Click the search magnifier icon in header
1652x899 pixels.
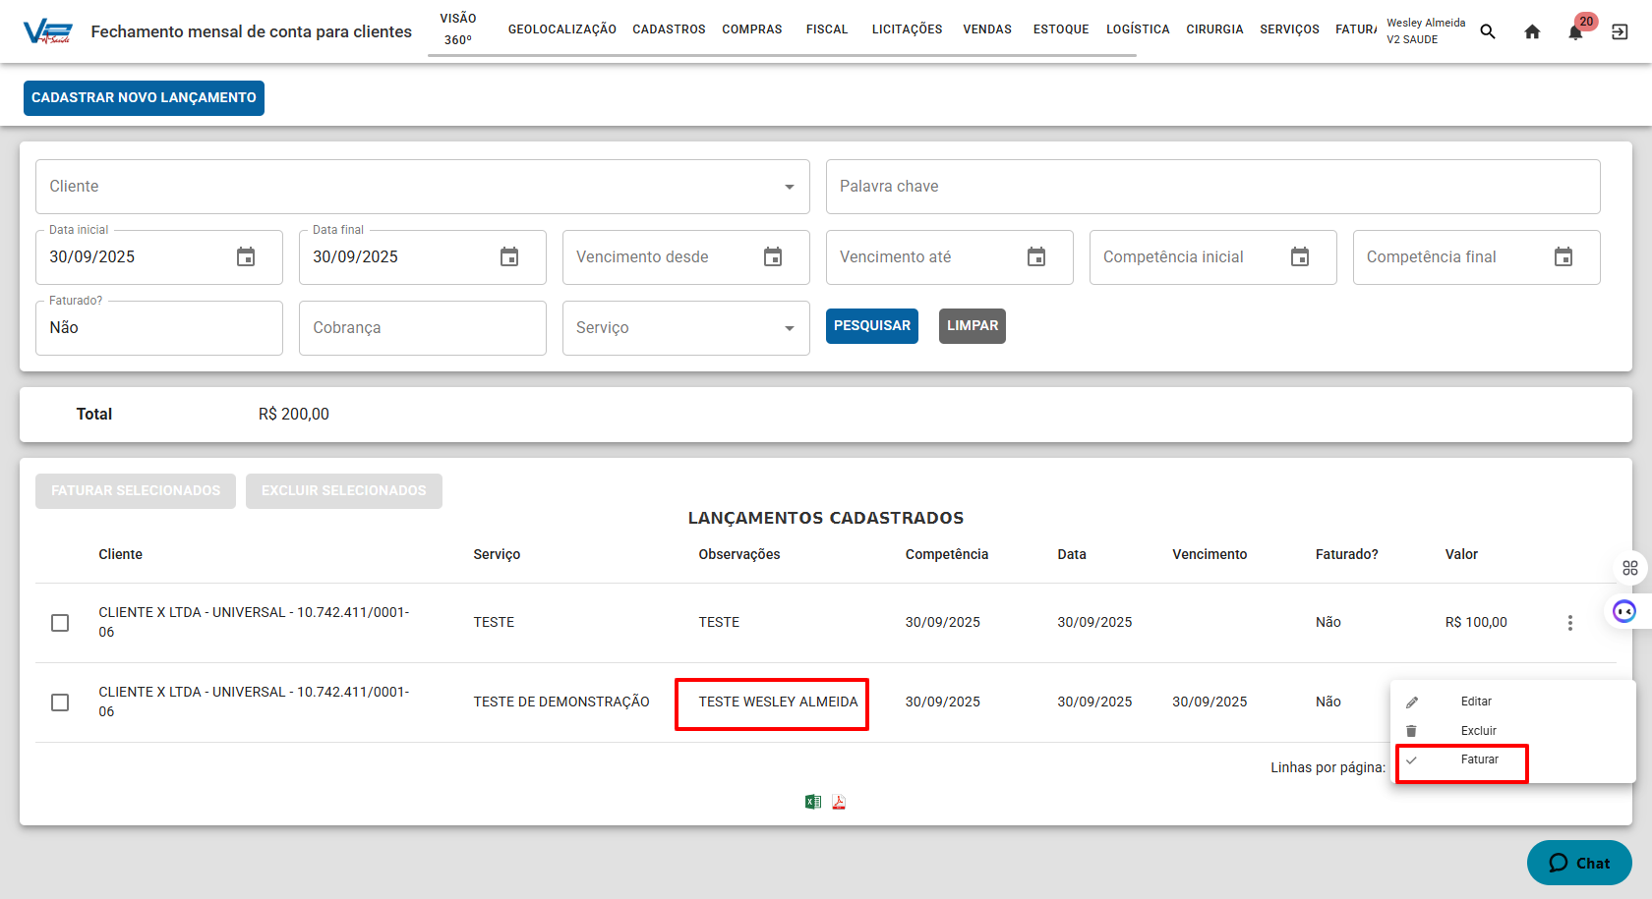click(1488, 32)
